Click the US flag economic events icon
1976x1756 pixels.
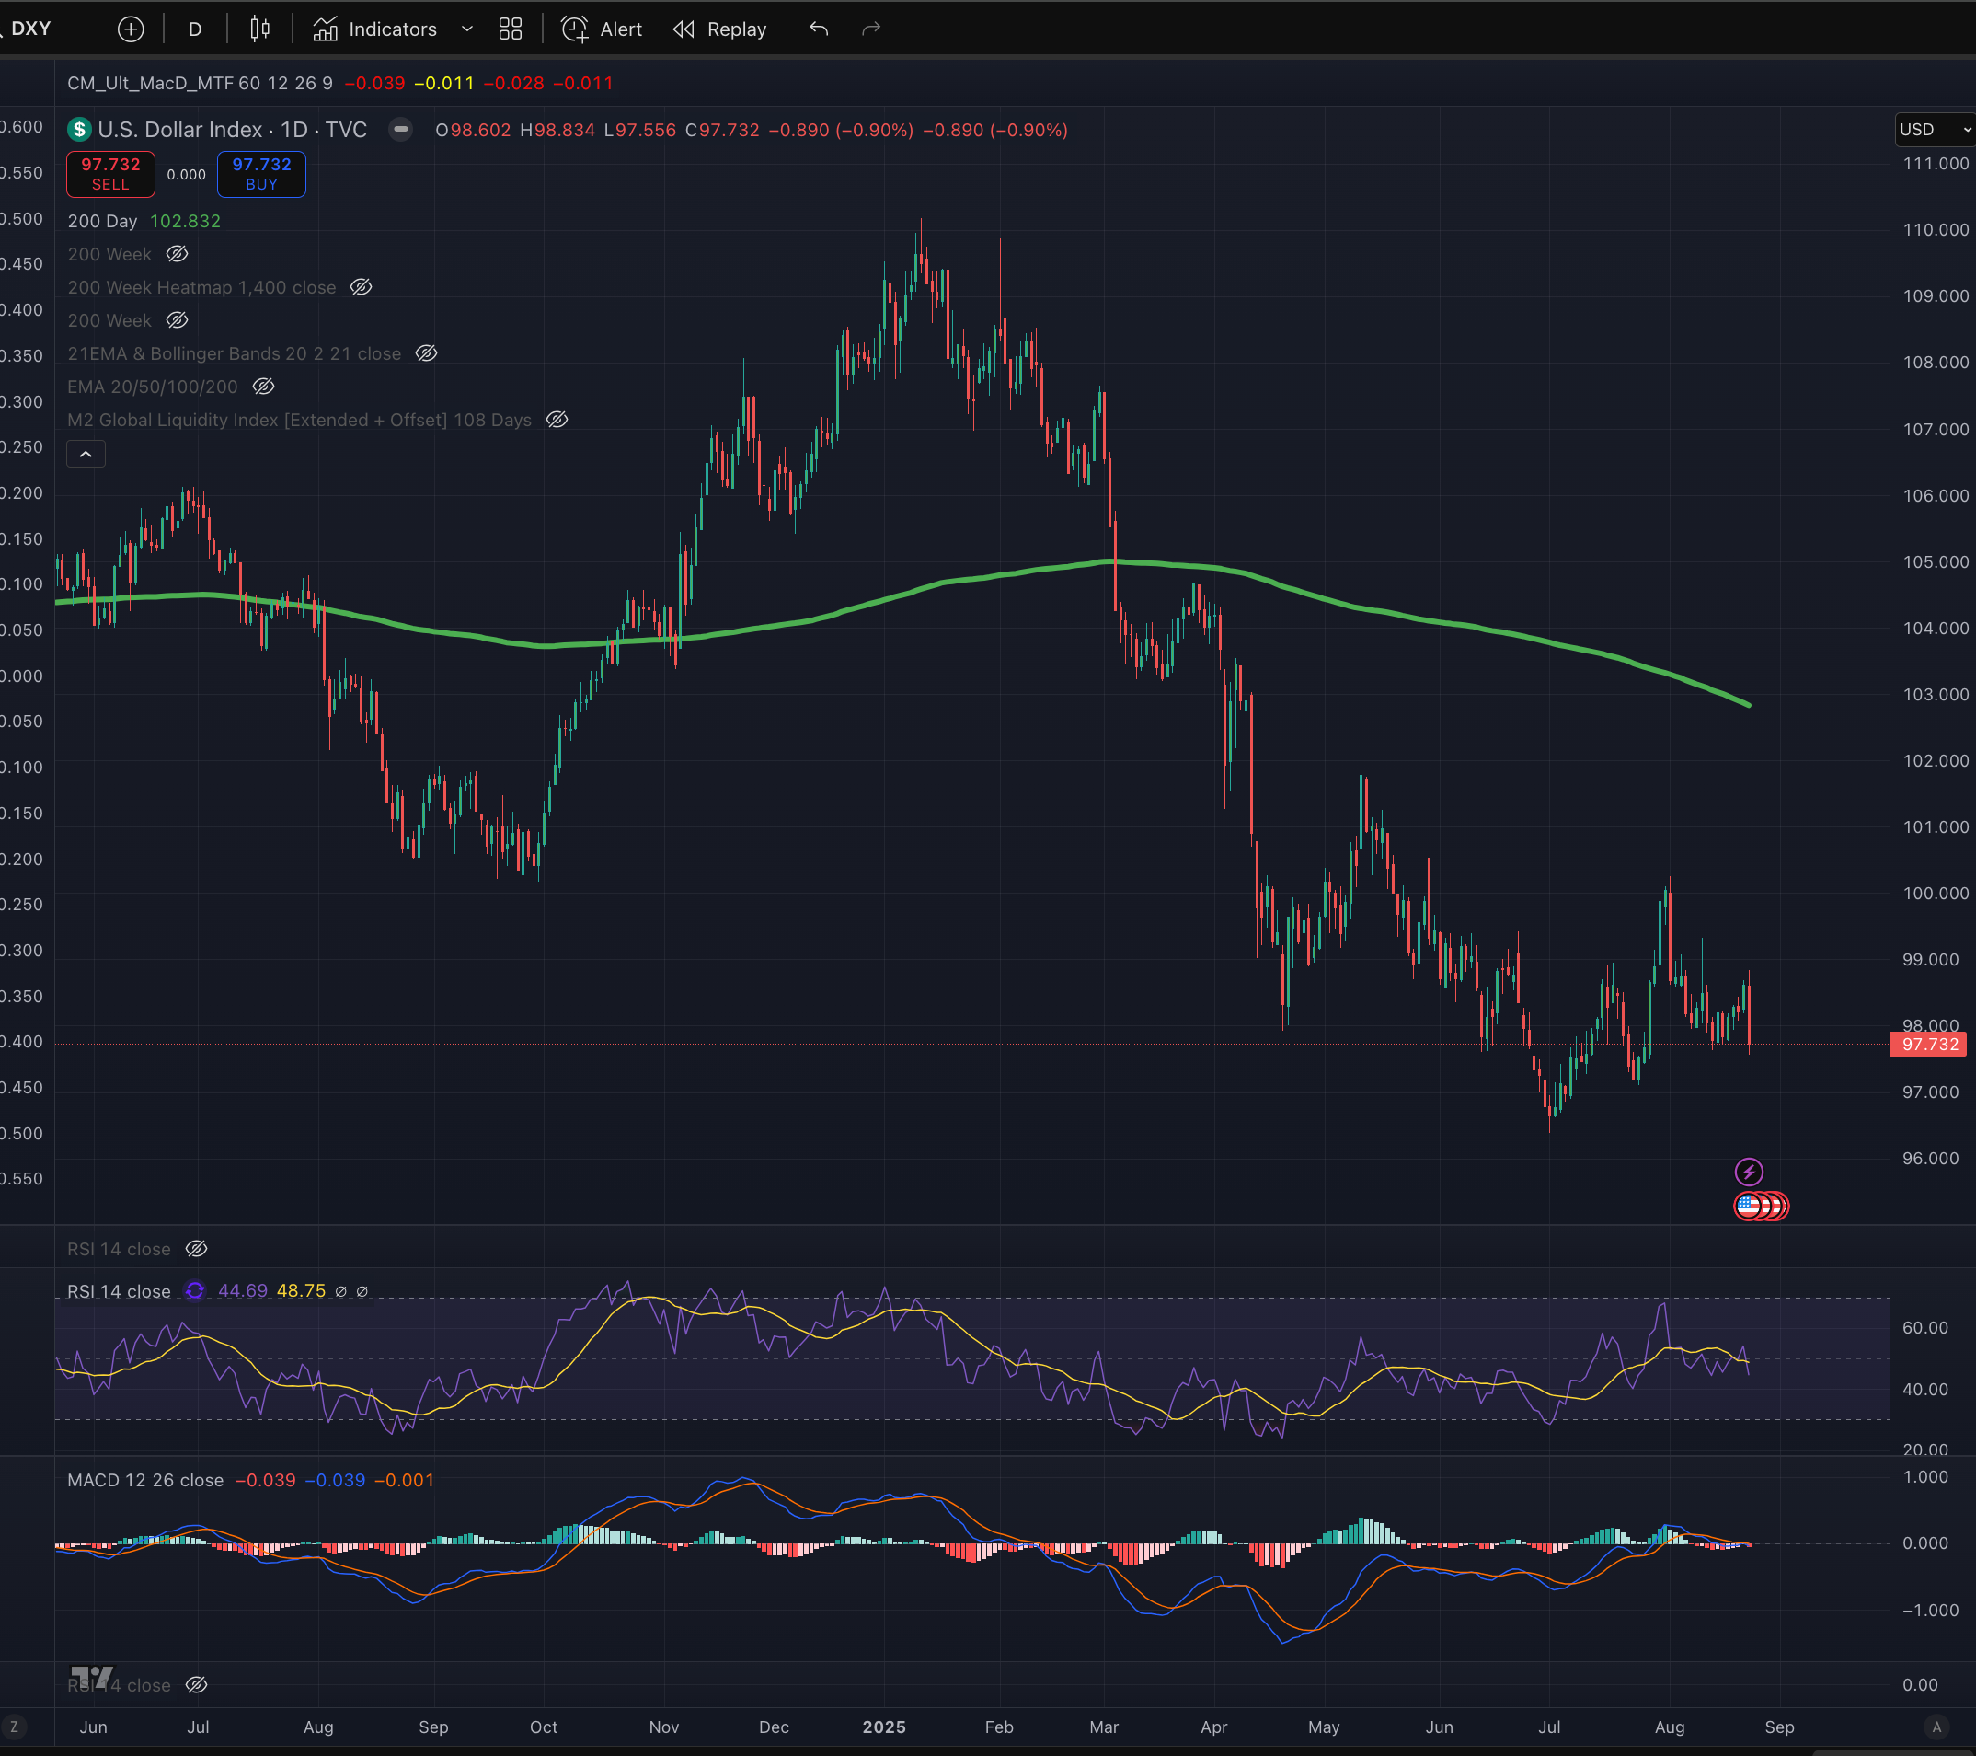tap(1748, 1206)
